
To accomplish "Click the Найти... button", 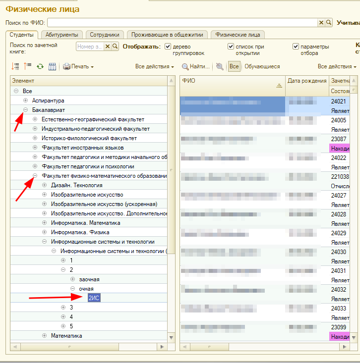I will [x=196, y=66].
